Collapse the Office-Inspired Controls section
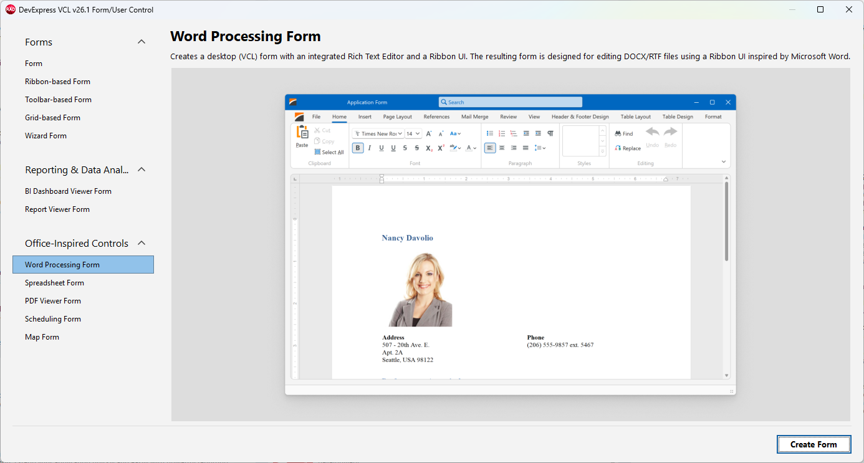The width and height of the screenshot is (864, 463). point(142,243)
